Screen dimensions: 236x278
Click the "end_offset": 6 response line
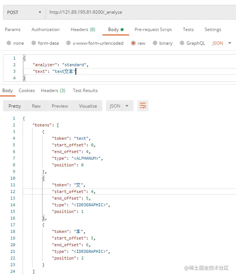[71, 245]
